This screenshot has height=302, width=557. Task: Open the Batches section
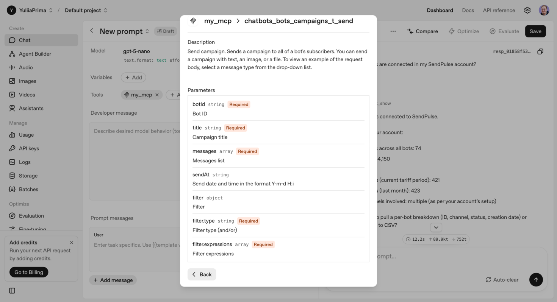(28, 189)
